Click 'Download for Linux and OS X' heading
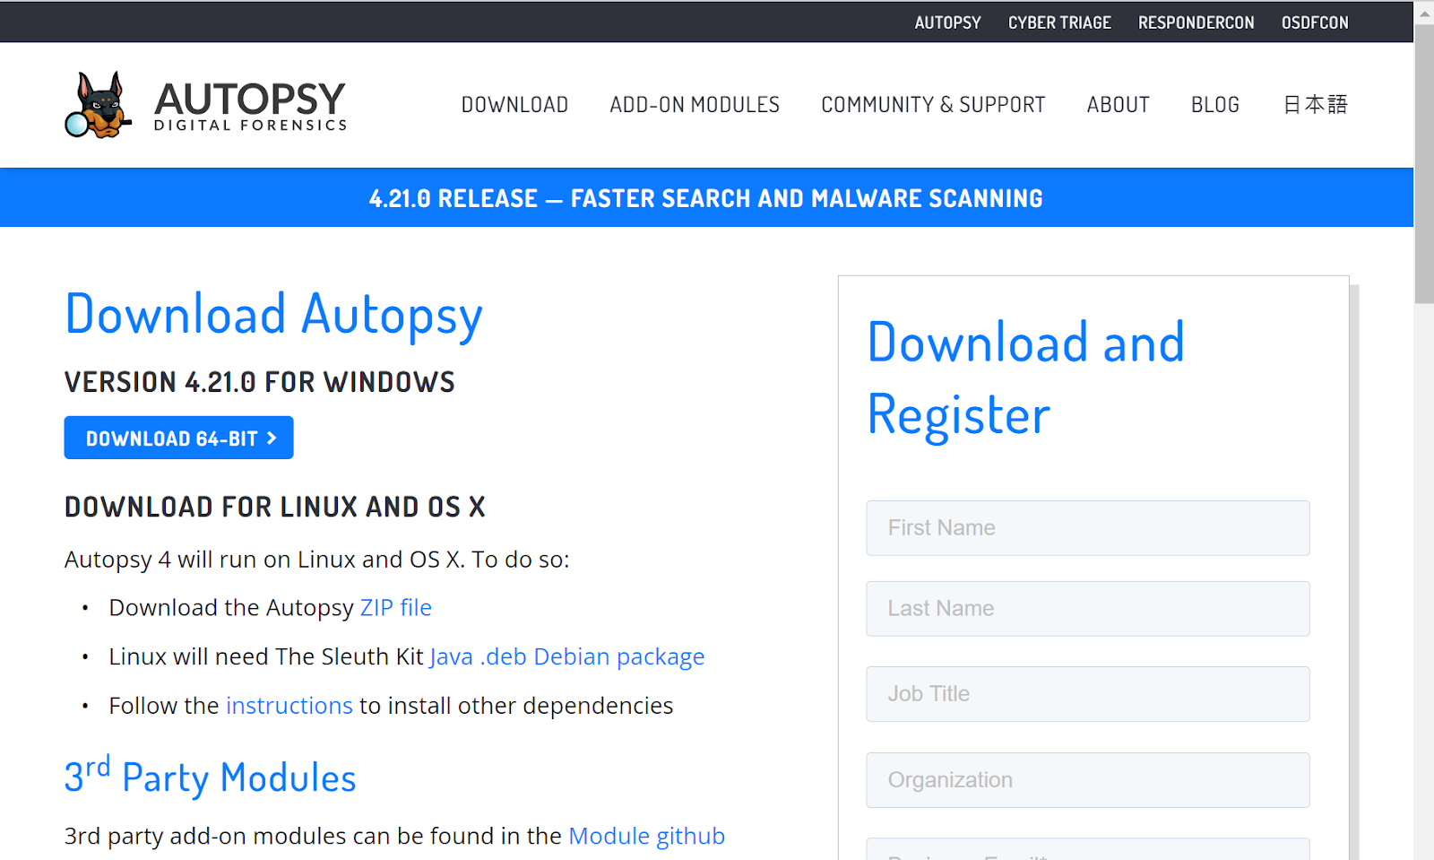1434x860 pixels. tap(275, 507)
